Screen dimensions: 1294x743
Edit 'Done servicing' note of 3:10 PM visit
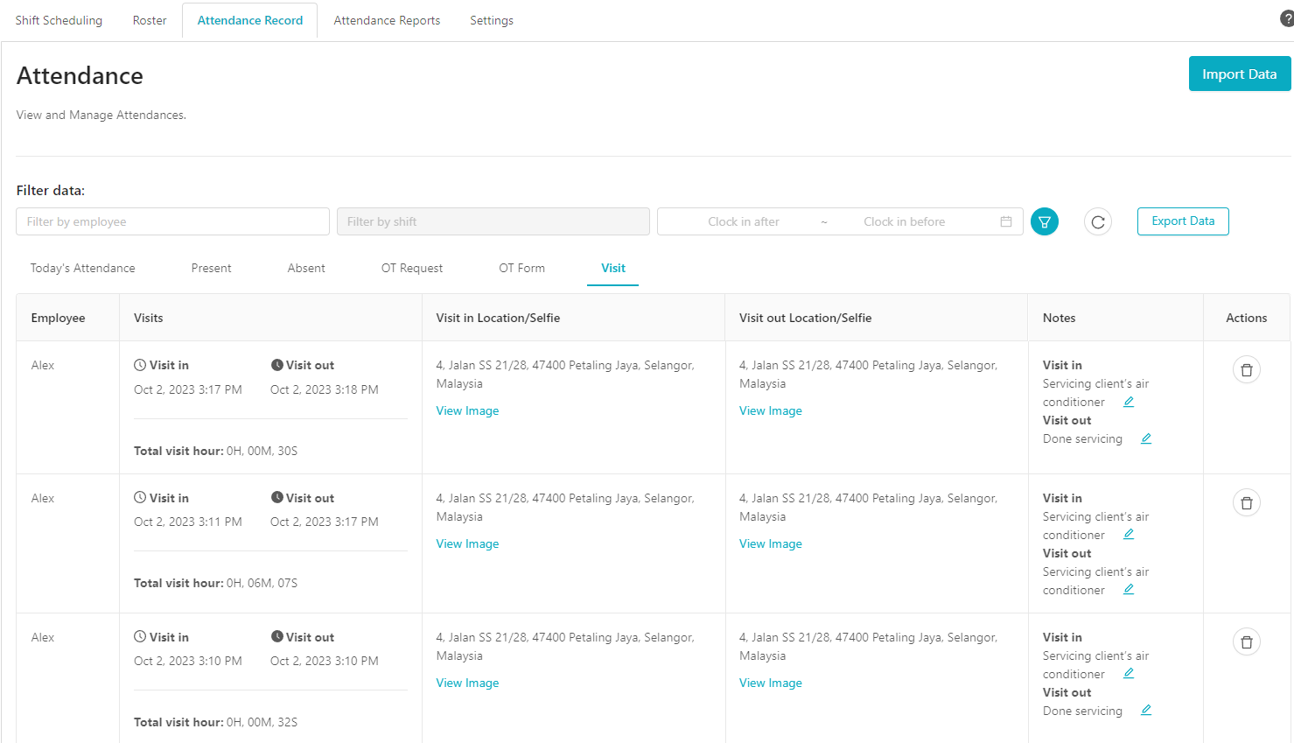(1146, 710)
